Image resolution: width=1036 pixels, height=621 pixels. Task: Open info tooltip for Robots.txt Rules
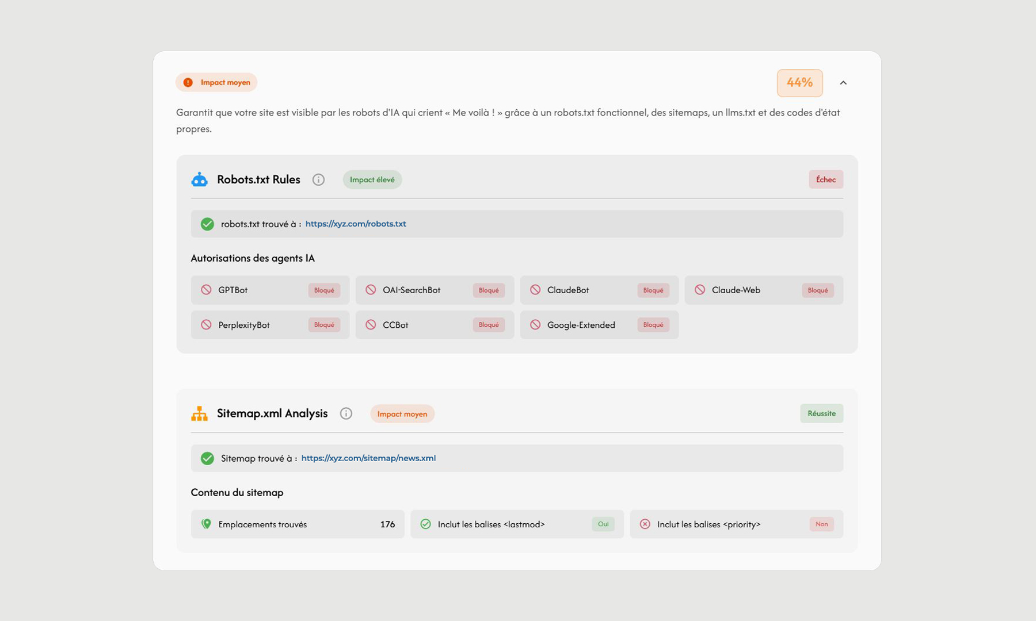pyautogui.click(x=318, y=180)
